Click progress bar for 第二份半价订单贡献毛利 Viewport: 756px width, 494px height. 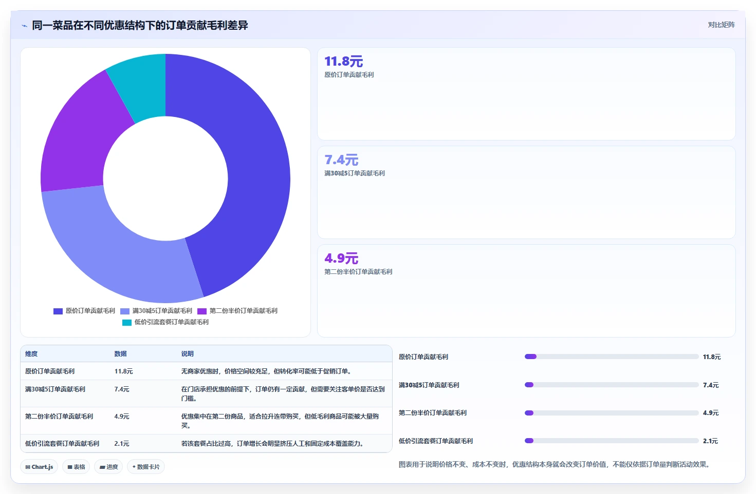click(612, 413)
